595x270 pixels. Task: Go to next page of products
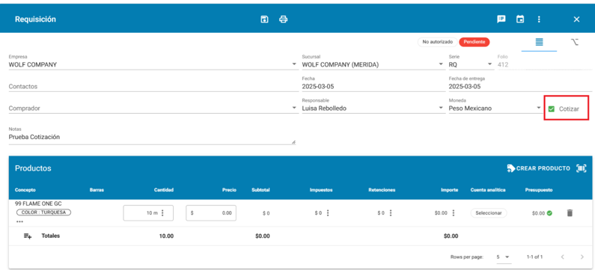click(x=582, y=257)
